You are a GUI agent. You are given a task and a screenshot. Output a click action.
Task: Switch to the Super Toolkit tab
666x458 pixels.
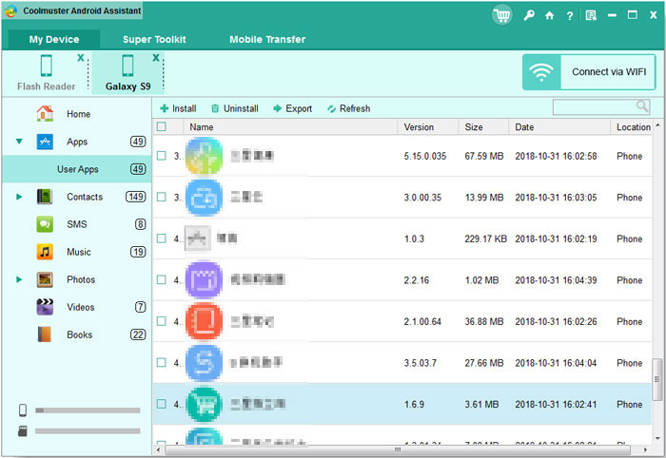click(154, 40)
